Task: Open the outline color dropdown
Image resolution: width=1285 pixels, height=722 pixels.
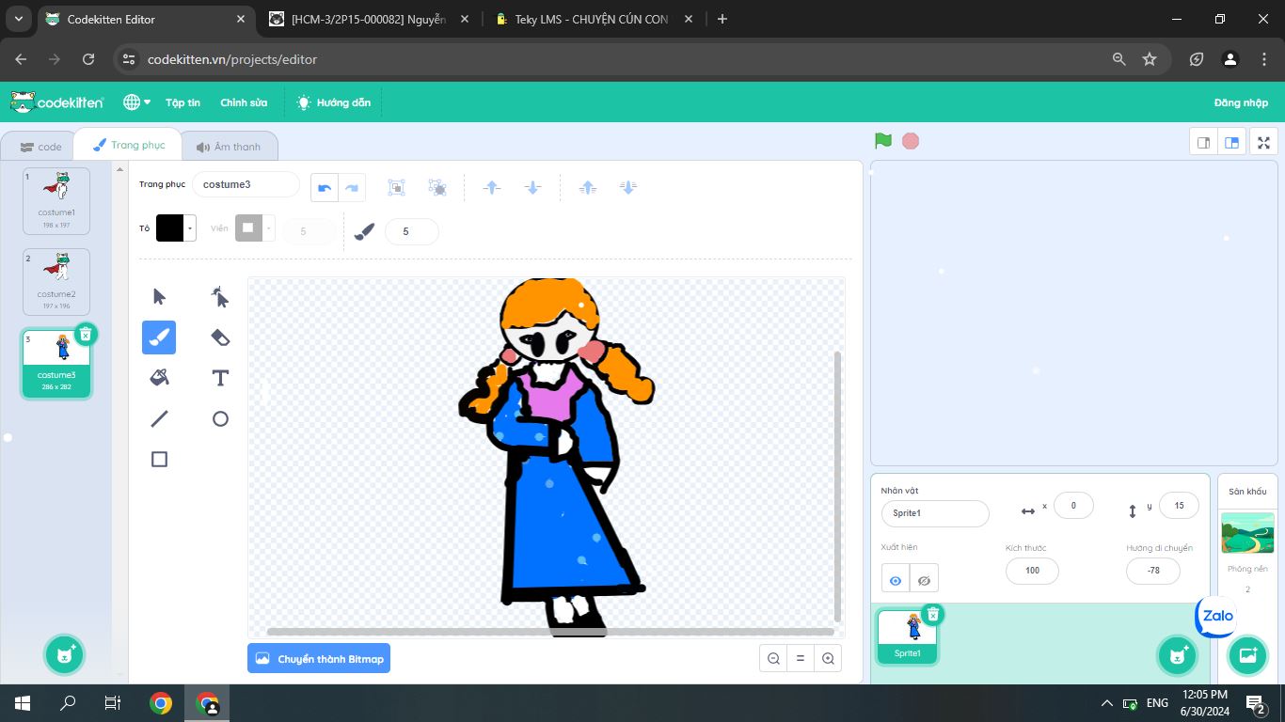Action: [269, 228]
